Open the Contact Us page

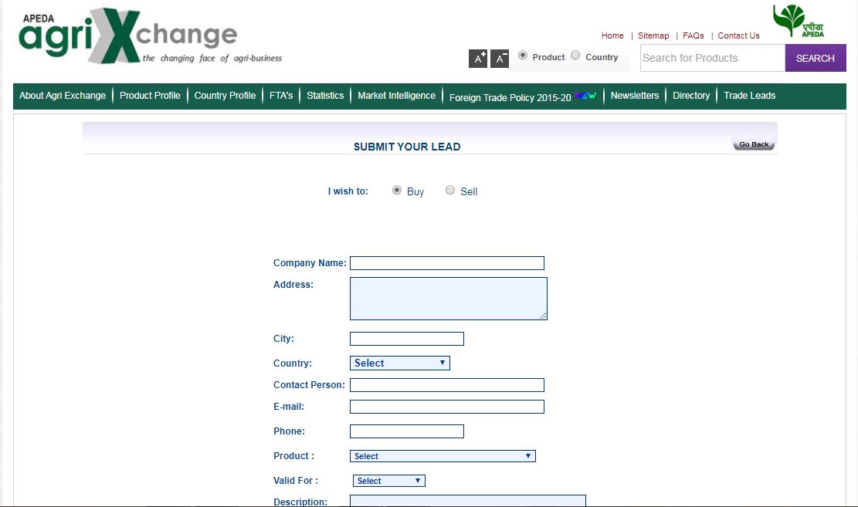pyautogui.click(x=738, y=35)
